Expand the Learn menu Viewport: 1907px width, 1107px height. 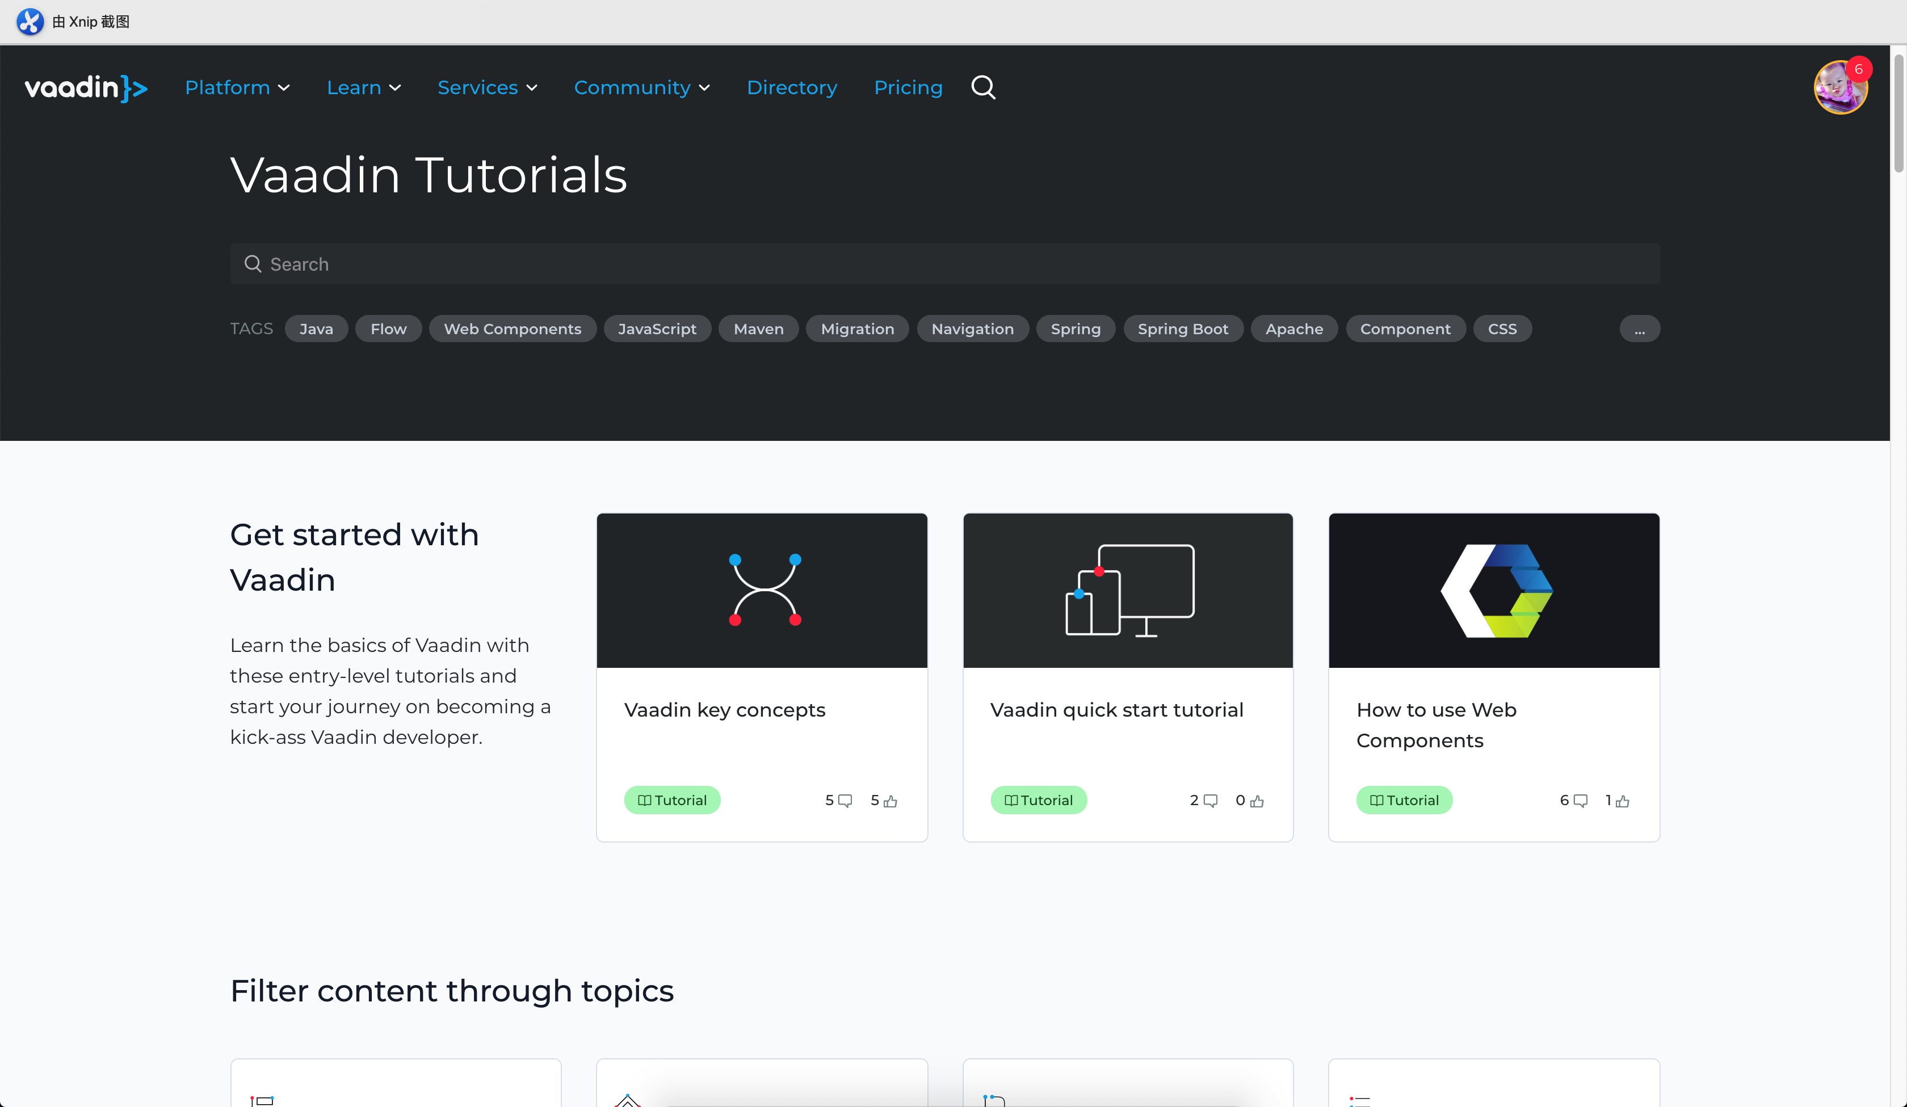click(364, 88)
